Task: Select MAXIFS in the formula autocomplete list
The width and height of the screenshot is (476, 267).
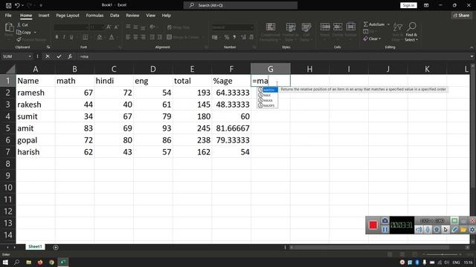Action: 268,105
